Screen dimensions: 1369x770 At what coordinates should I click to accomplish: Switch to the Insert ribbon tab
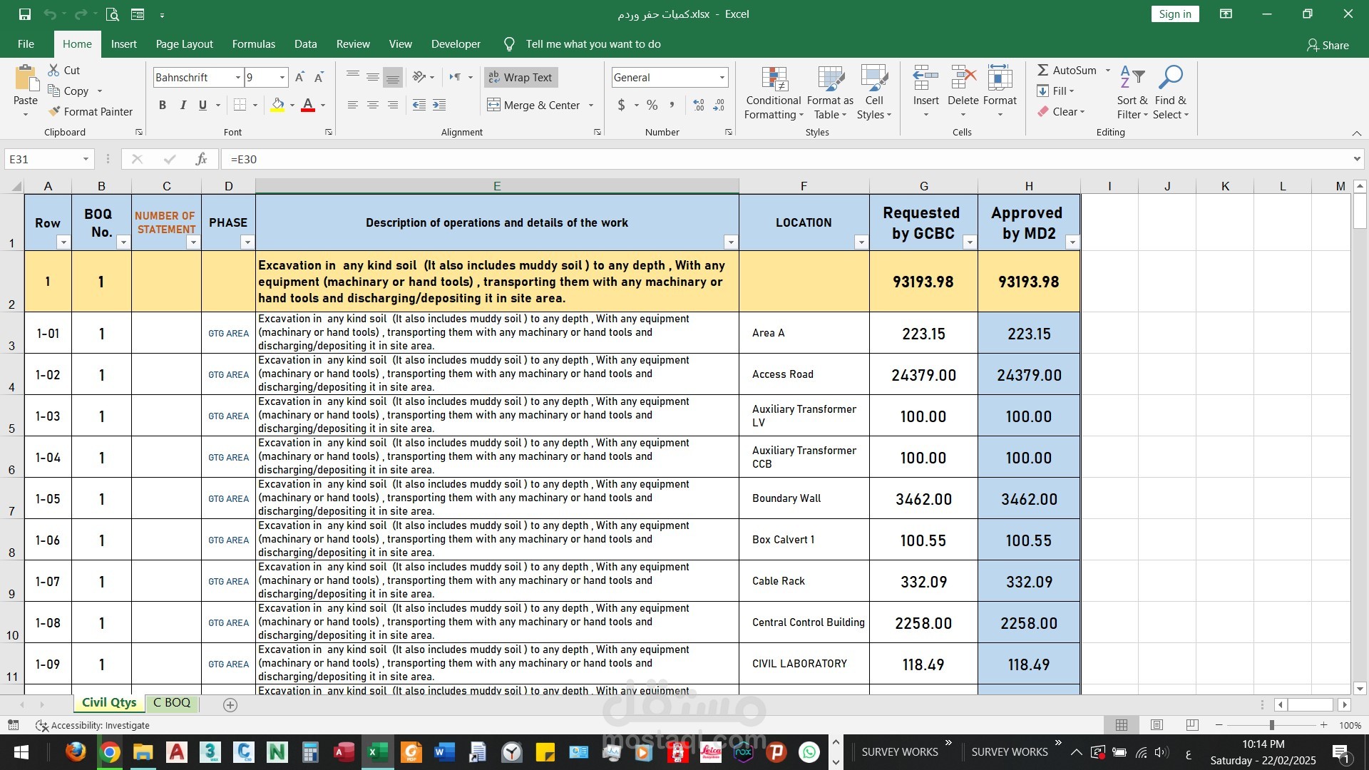[124, 44]
